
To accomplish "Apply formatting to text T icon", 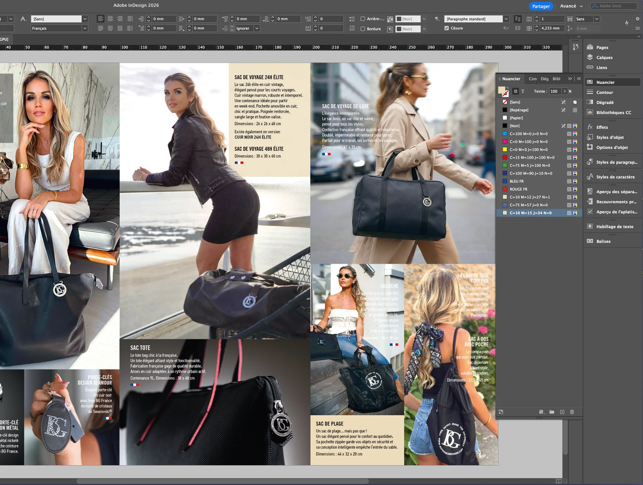I will (523, 91).
